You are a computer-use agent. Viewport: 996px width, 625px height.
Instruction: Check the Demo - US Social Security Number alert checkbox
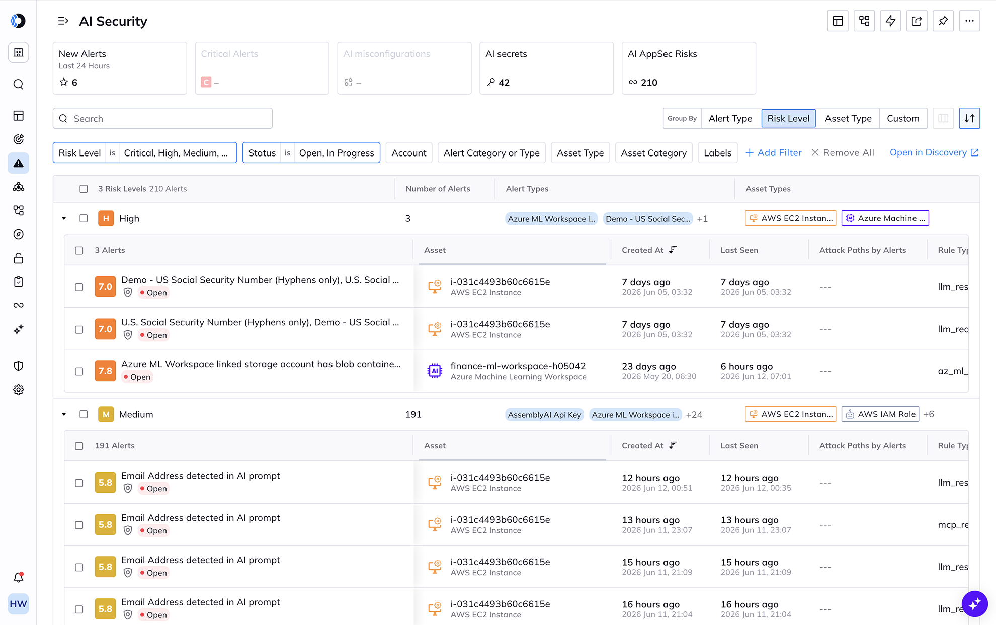79,287
